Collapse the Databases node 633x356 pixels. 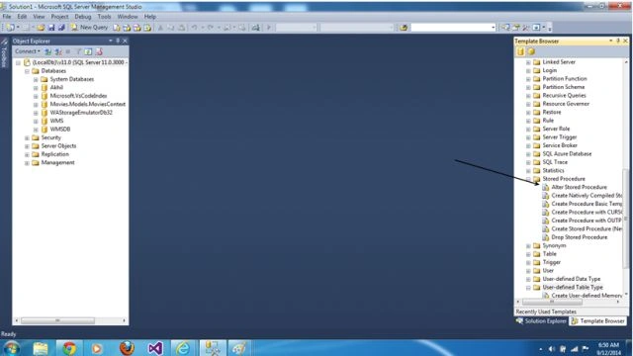pyautogui.click(x=27, y=71)
